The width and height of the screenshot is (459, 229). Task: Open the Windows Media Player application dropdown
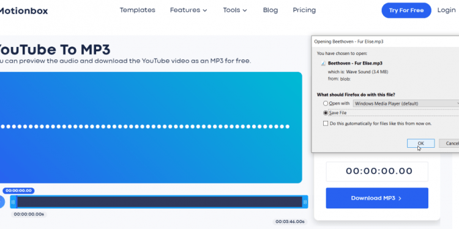click(x=406, y=103)
